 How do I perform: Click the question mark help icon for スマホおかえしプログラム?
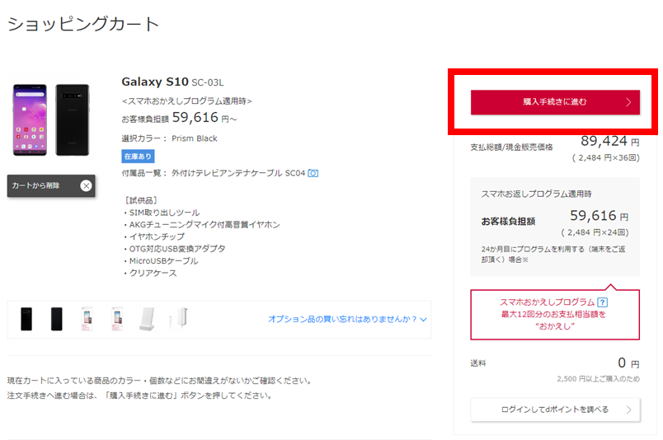[x=603, y=302]
